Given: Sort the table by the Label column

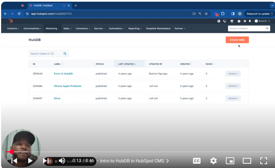Looking at the screenshot, I should point(58,64).
